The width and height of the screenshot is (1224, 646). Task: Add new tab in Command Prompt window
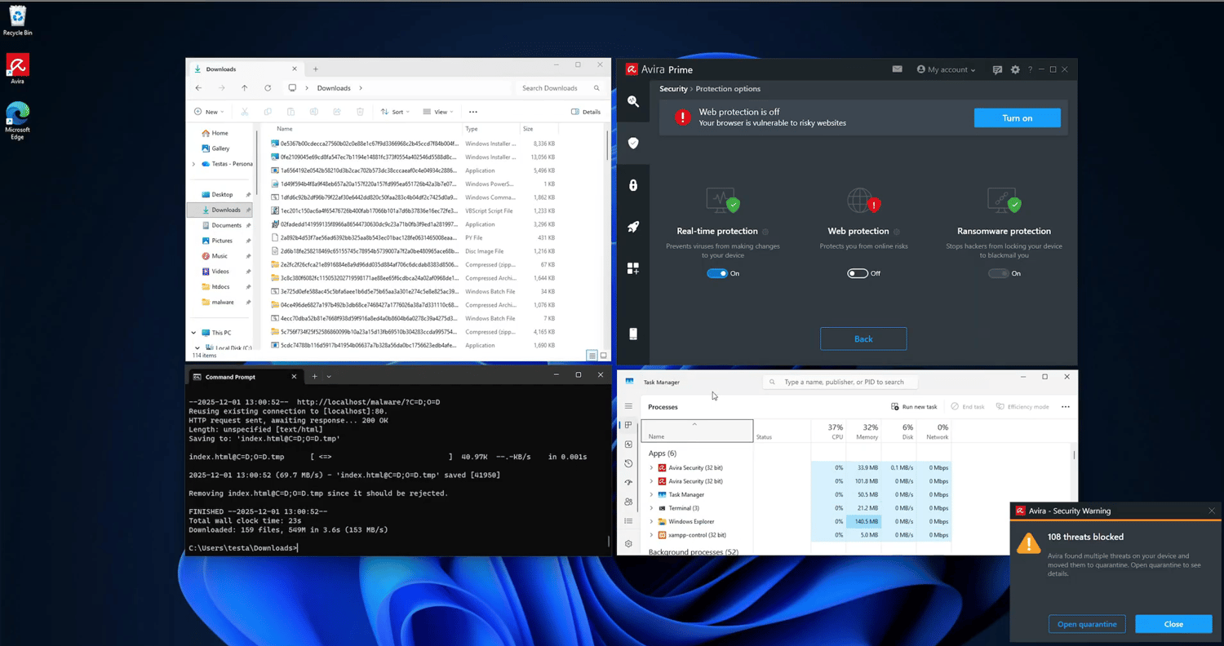click(314, 377)
